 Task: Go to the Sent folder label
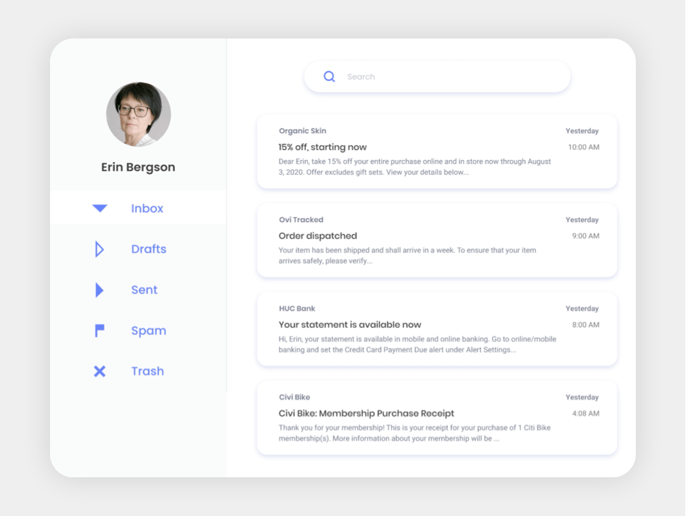tap(145, 290)
